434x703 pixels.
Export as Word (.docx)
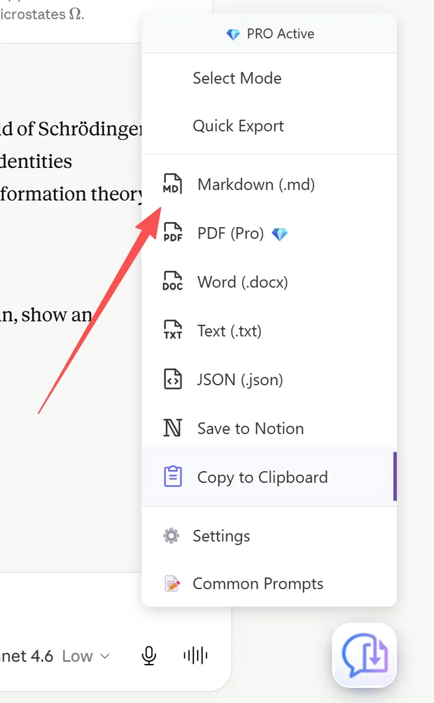pyautogui.click(x=269, y=282)
